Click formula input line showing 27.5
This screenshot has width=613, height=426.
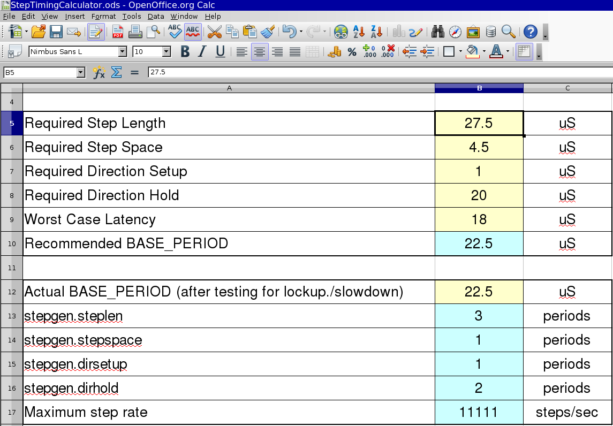pos(381,72)
